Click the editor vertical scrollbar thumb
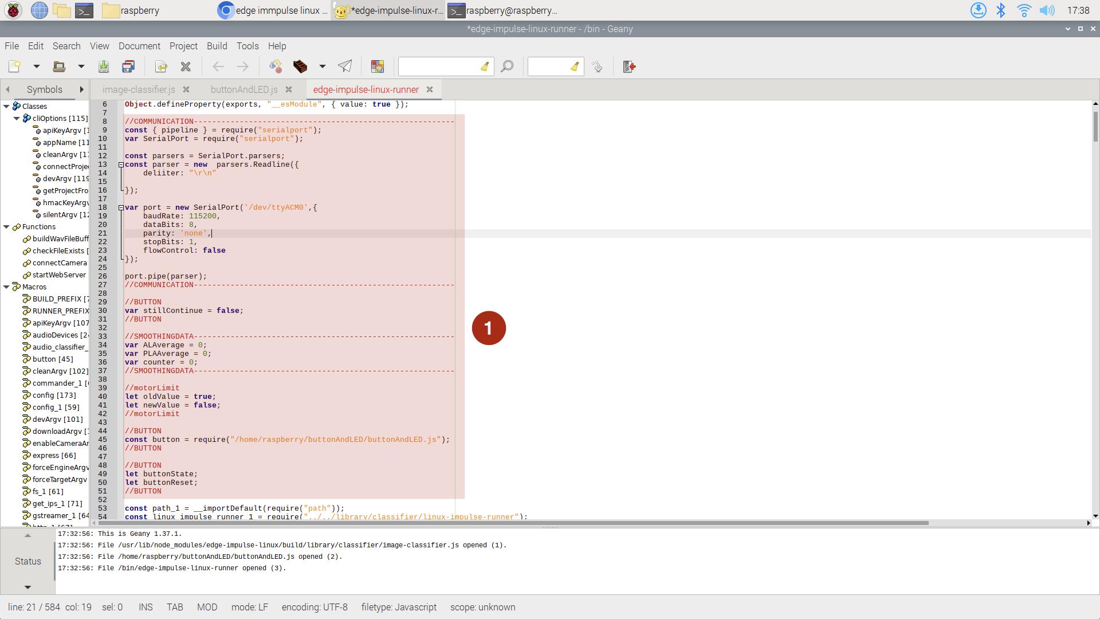 coord(1095,126)
